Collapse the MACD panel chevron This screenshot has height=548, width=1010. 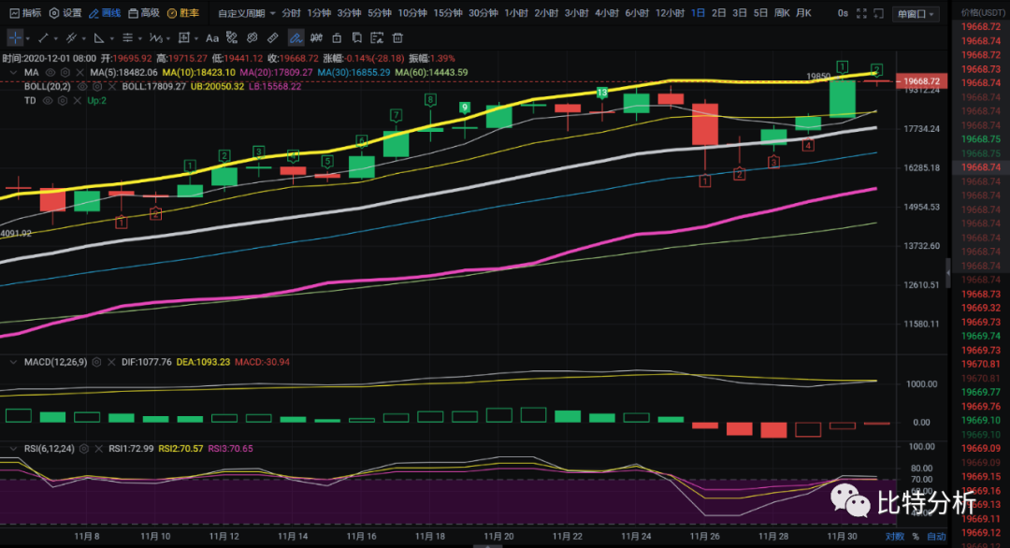pyautogui.click(x=11, y=362)
